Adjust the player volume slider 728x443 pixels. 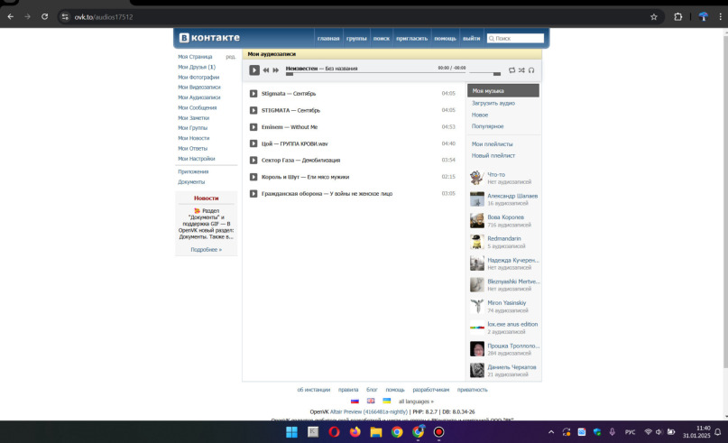[x=484, y=74]
